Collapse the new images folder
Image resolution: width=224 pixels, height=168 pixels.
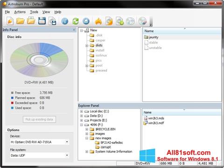[x=87, y=138]
